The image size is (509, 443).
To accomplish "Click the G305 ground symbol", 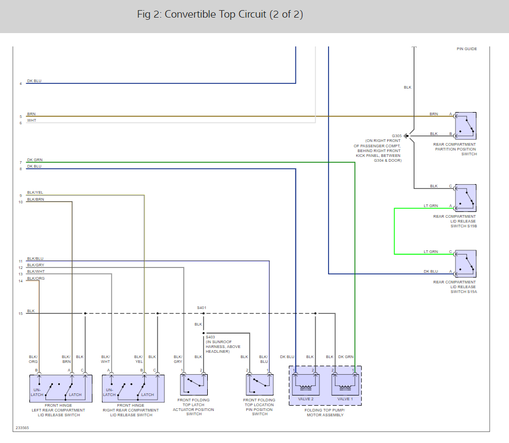I will (406, 136).
